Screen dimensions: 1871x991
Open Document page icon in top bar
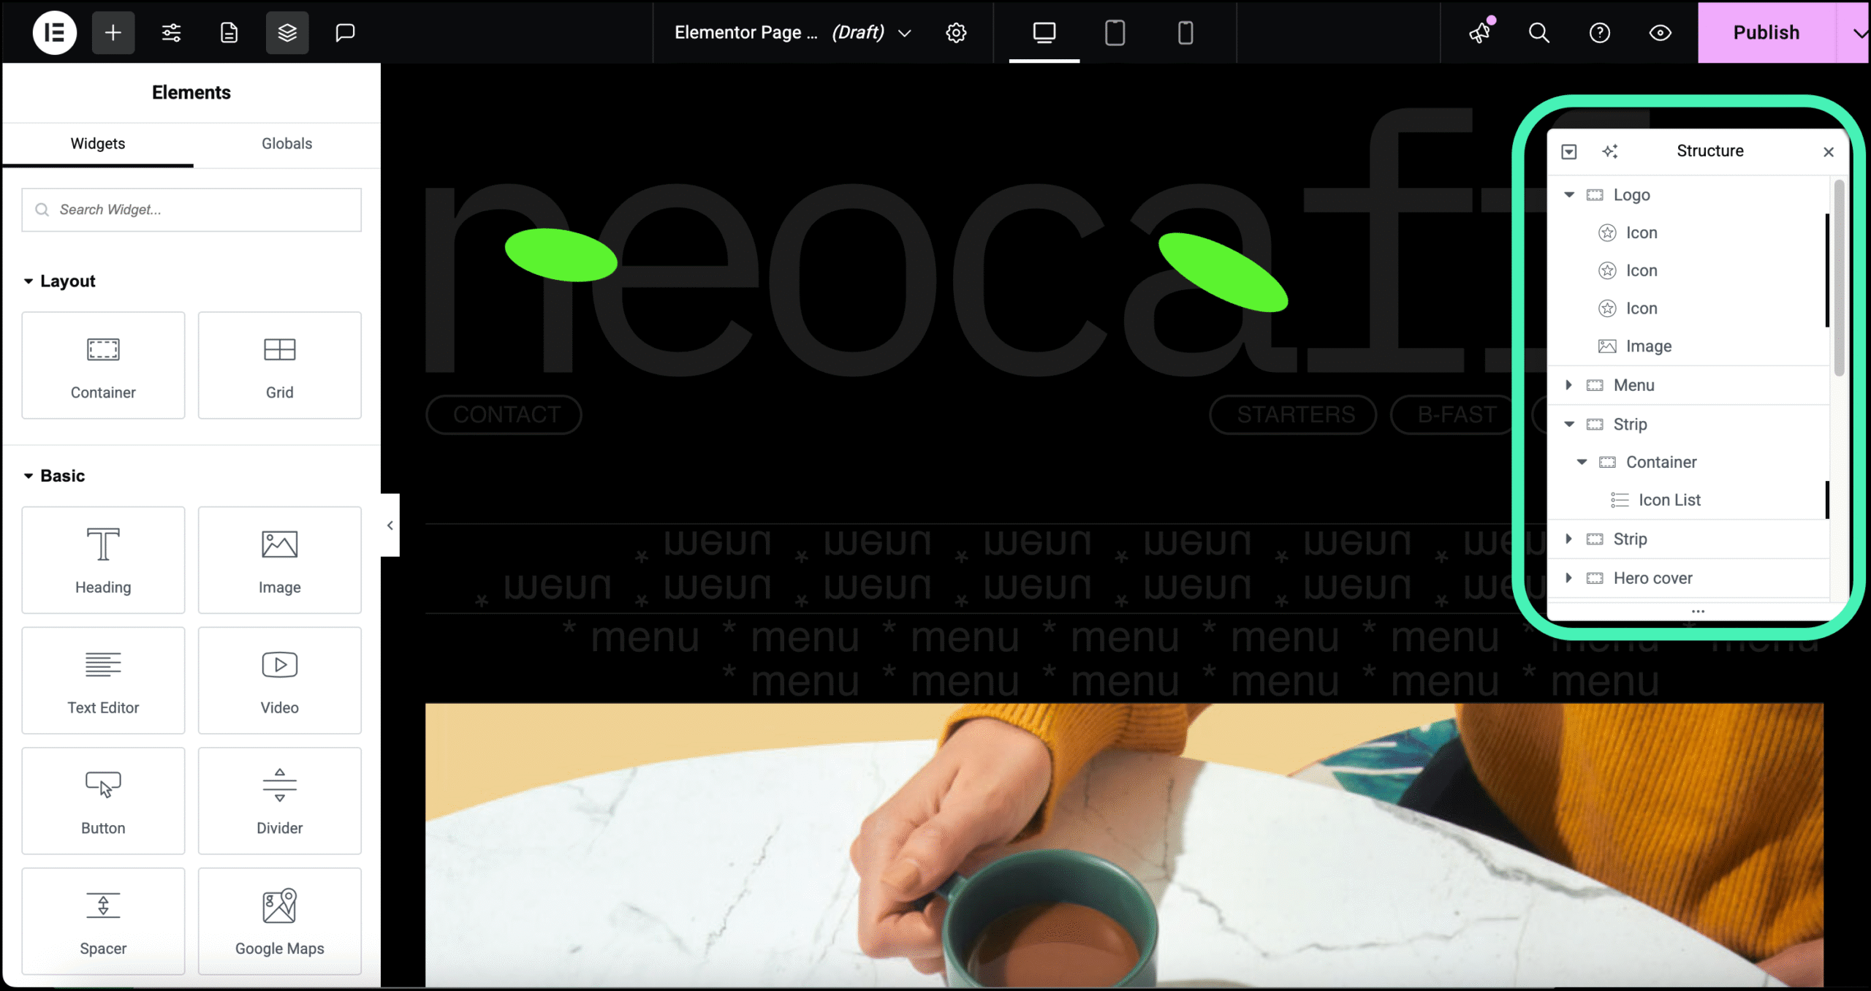point(229,32)
